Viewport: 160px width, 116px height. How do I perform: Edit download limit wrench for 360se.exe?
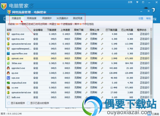click(x=86, y=63)
